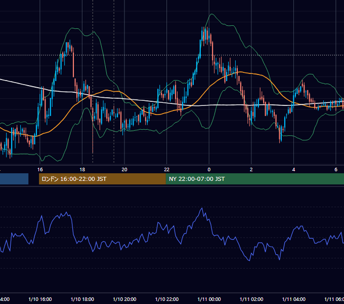
Task: Click the 1/10 22:00 date label
Action: (167, 299)
